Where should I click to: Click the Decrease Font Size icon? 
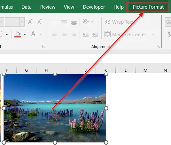pyautogui.click(x=39, y=22)
